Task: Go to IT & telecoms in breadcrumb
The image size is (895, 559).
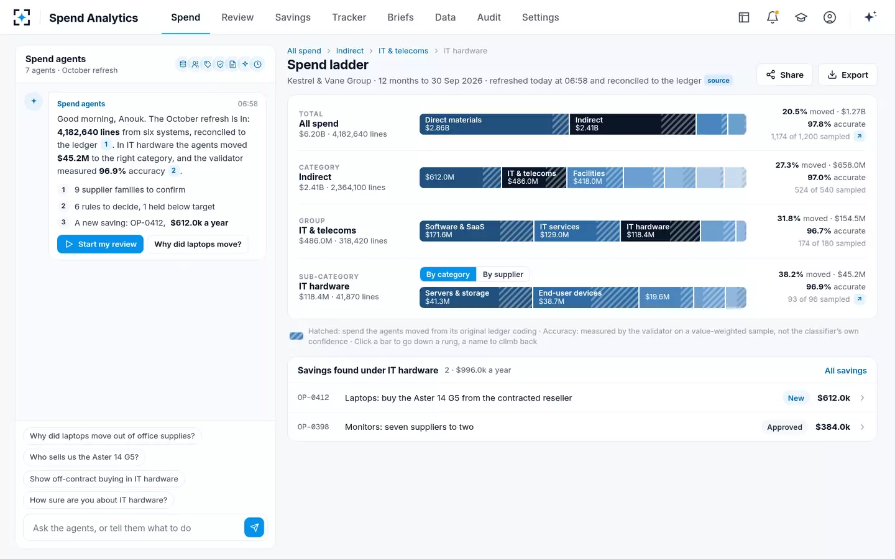Action: [x=403, y=51]
